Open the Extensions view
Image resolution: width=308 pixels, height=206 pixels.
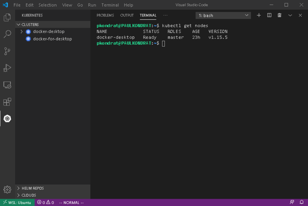click(7, 102)
